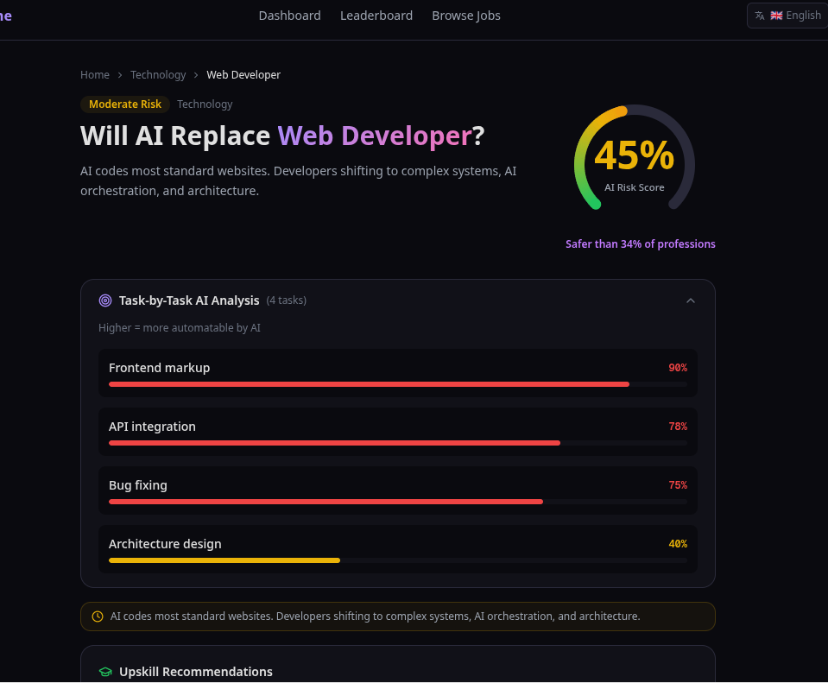Click the 45% AI Risk Score gauge

coord(635,157)
